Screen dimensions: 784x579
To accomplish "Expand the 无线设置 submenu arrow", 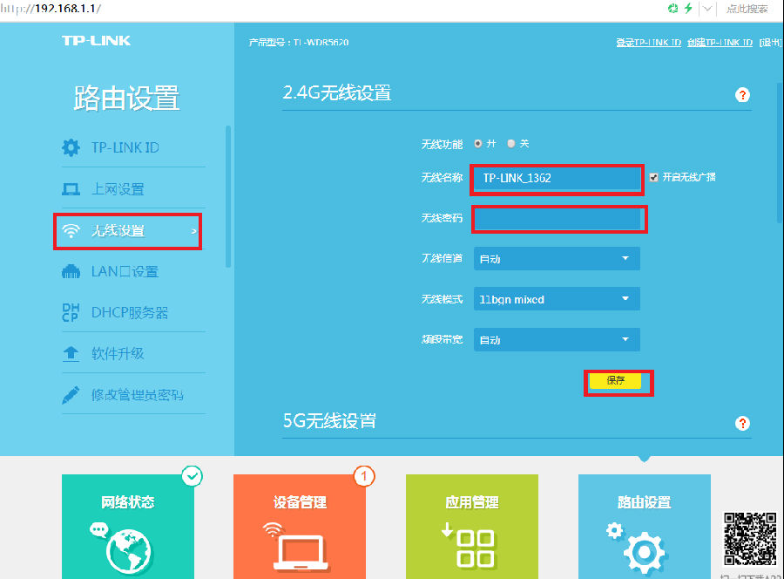I will tap(193, 231).
